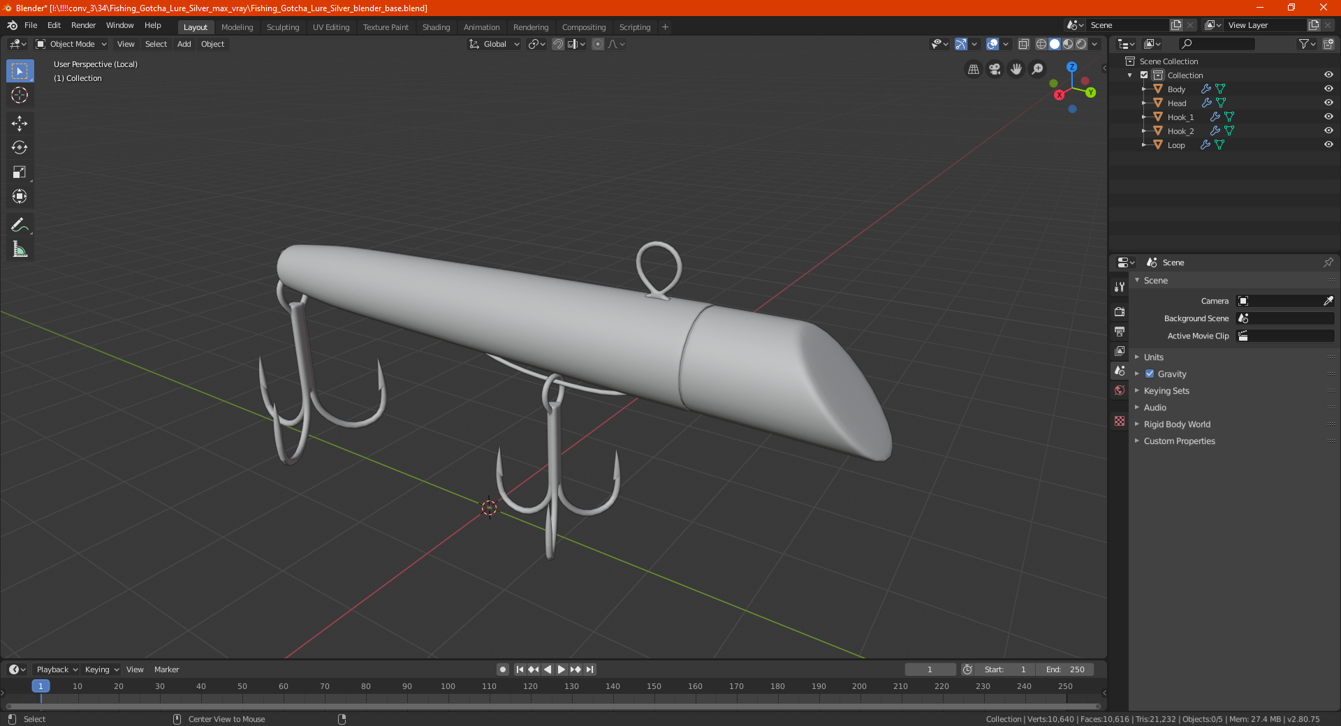Open outliner filter funnel menu
The height and width of the screenshot is (726, 1341).
point(1307,44)
